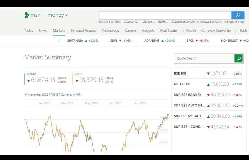249x160 pixels.
Task: Click BSE 100 red down arrow
Action: [x=208, y=74]
